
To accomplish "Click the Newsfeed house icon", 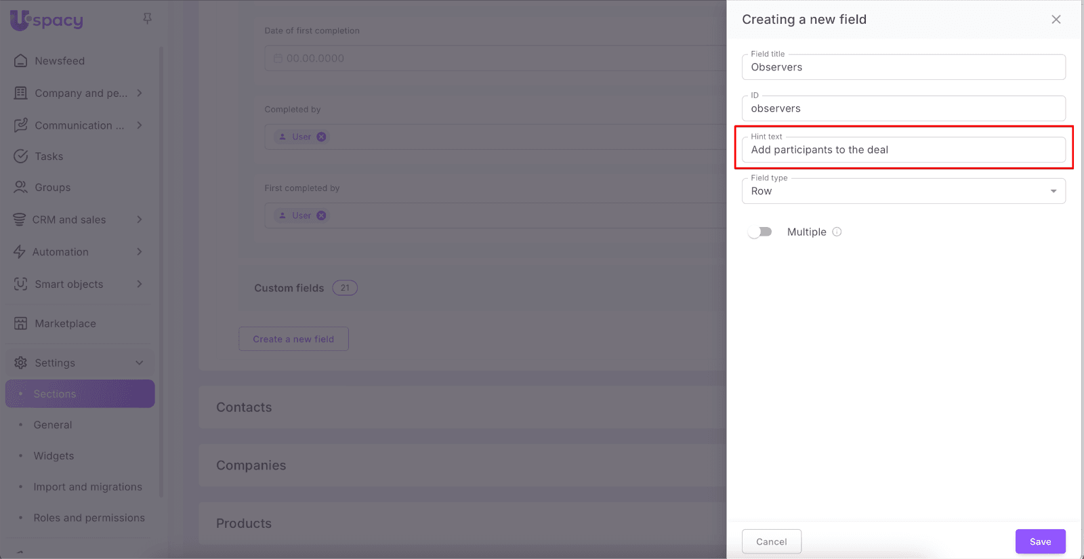I will click(x=21, y=61).
